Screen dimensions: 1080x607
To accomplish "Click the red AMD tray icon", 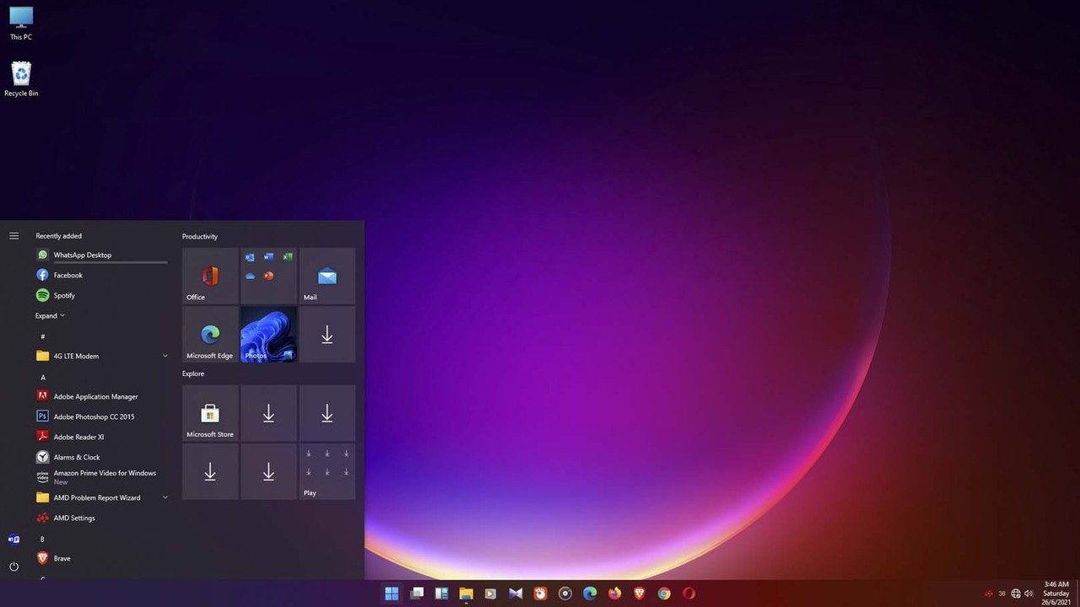I will click(x=989, y=594).
